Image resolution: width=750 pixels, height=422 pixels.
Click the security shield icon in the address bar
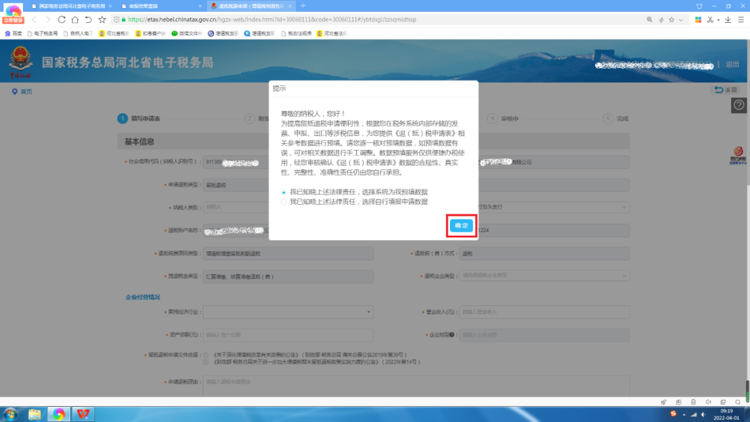click(x=116, y=19)
